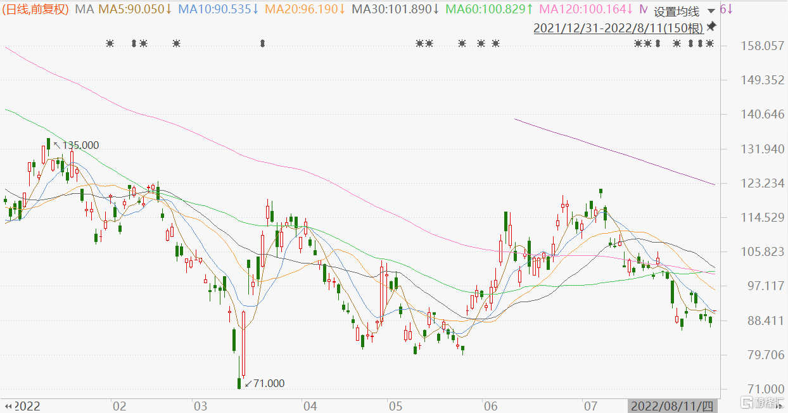Click the rightmost event marker above August
The image size is (788, 413).
[709, 43]
